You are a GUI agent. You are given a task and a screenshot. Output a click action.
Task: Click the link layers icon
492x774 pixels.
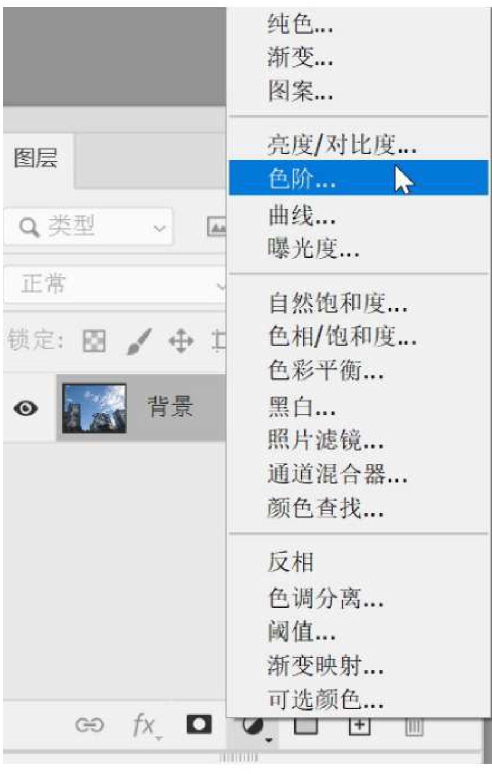point(89,724)
